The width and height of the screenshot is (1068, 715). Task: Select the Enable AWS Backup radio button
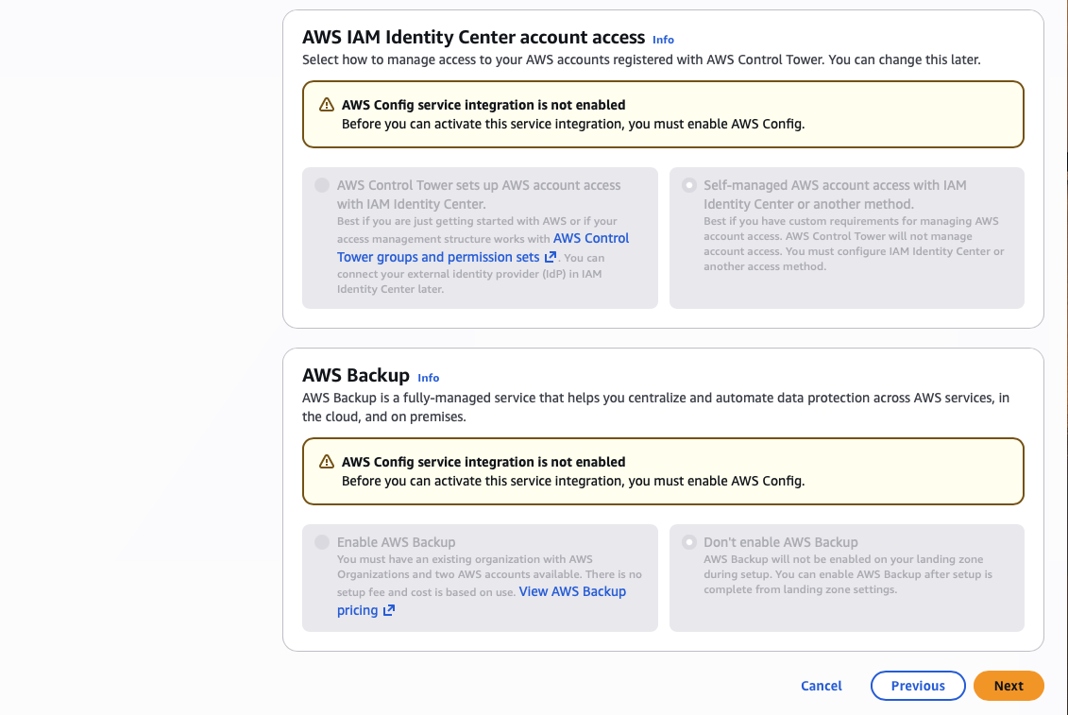pyautogui.click(x=321, y=540)
